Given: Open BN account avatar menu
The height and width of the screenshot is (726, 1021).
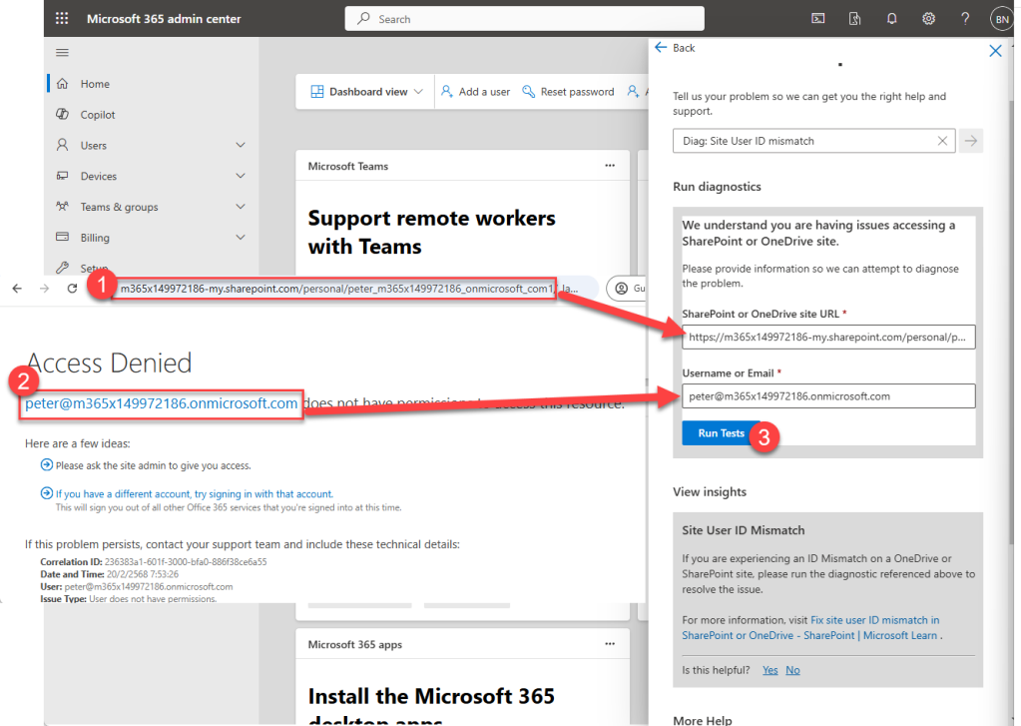Looking at the screenshot, I should pos(1002,19).
